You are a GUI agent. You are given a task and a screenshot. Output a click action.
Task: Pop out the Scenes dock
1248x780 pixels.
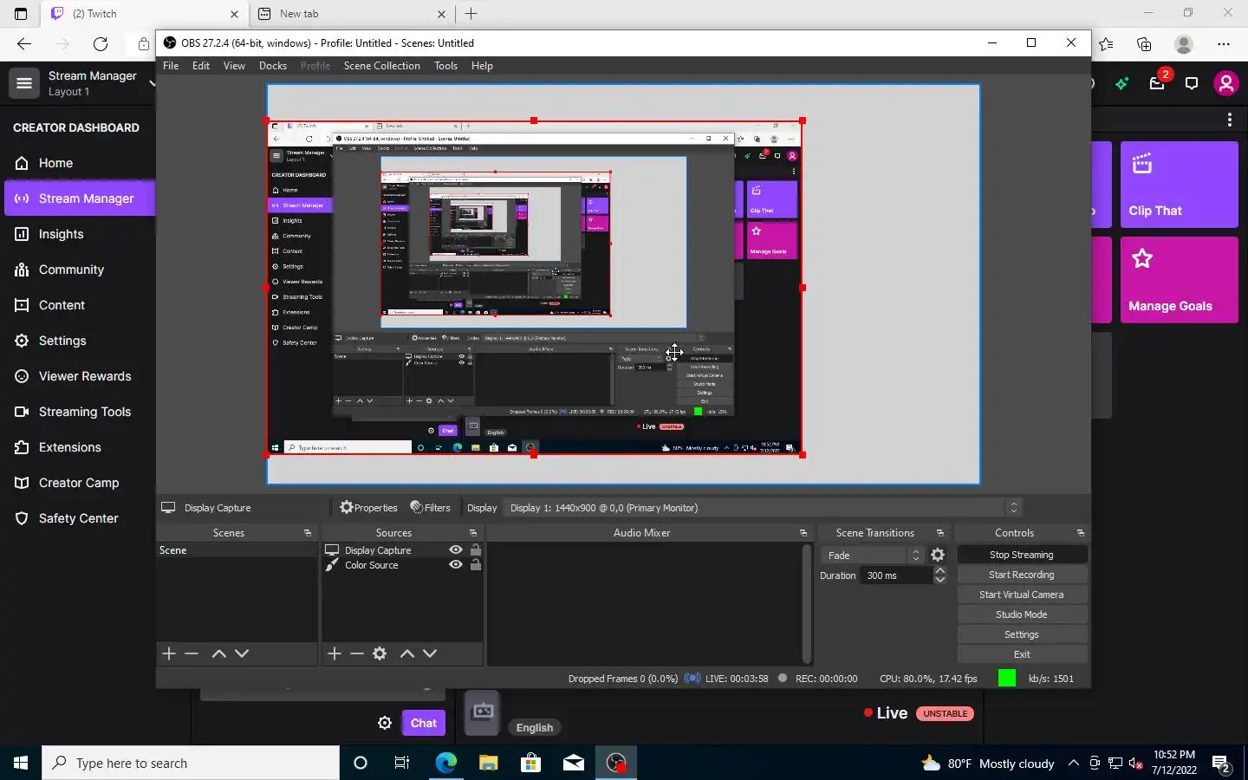click(308, 533)
